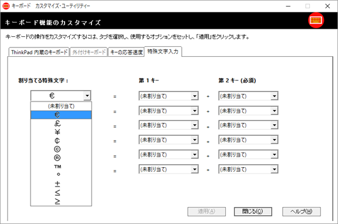The height and width of the screenshot is (224, 338).
Task: Choose the ± plus-minus symbol
Action: pyautogui.click(x=61, y=184)
